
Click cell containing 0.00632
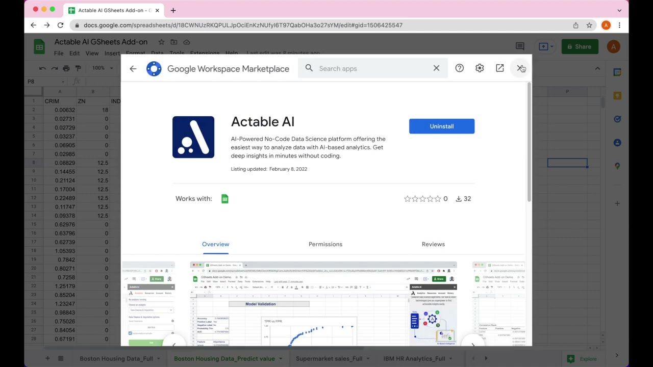tap(60, 110)
